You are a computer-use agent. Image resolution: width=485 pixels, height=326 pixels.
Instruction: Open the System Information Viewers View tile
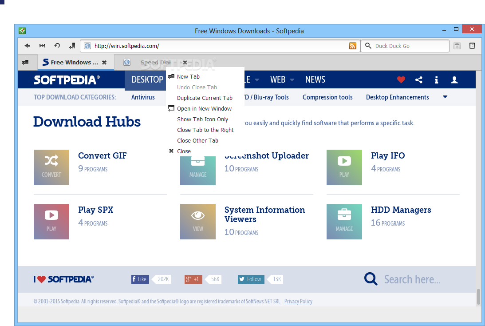tap(198, 222)
